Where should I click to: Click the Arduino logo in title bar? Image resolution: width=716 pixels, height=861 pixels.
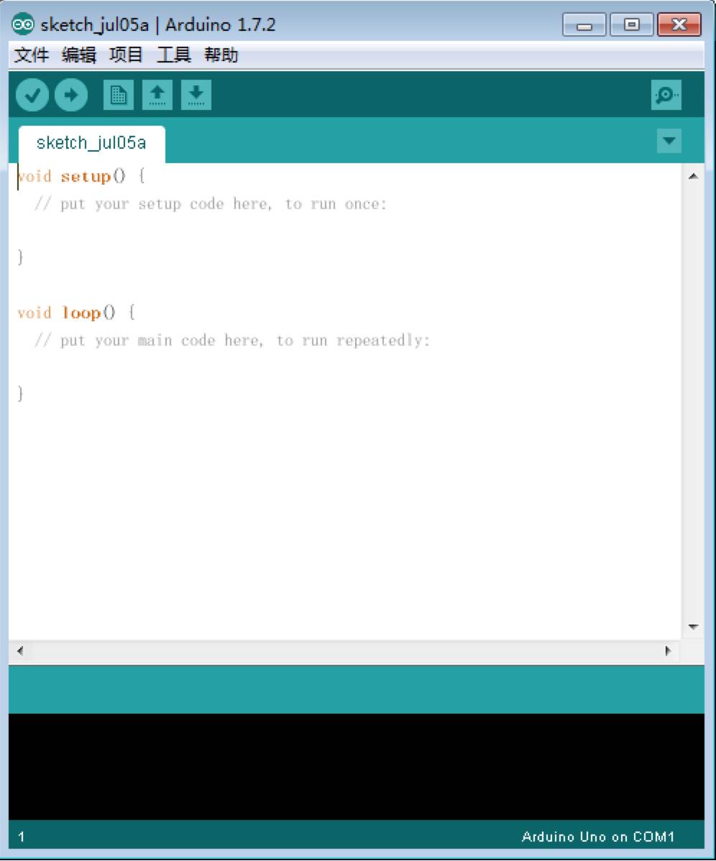coord(23,24)
